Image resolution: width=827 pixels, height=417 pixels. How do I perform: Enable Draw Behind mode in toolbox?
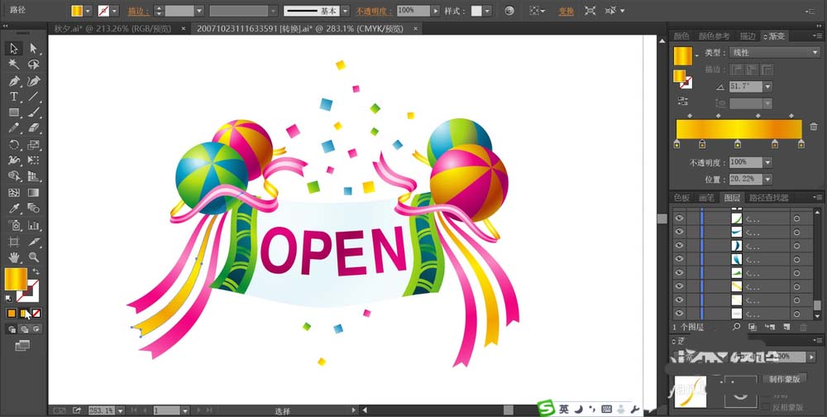(24, 329)
